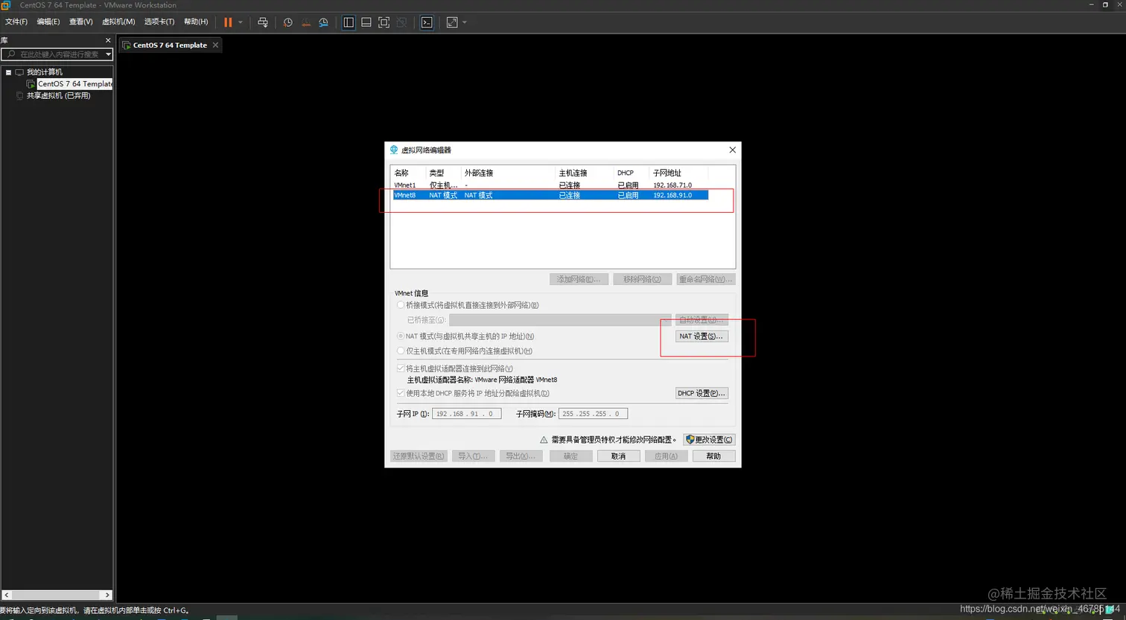Close the library panel with its X
The width and height of the screenshot is (1126, 620).
click(108, 40)
